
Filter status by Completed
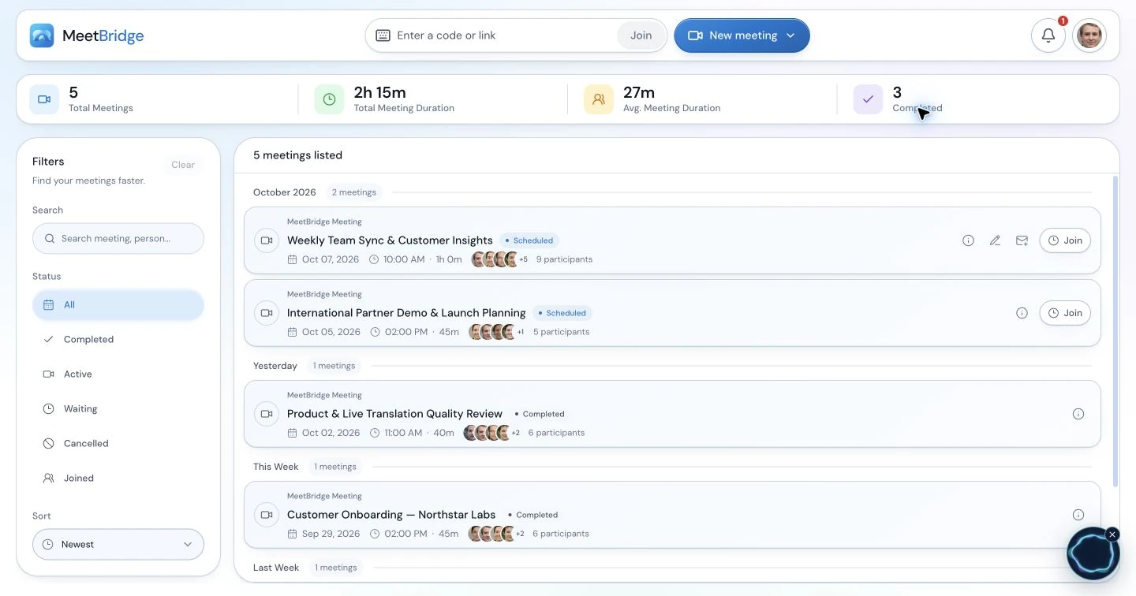tap(118, 340)
